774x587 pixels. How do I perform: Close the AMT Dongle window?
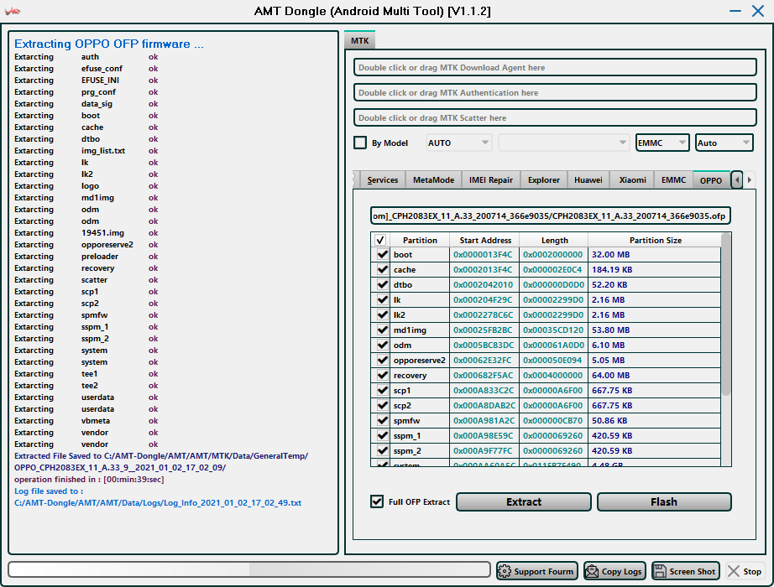[x=758, y=11]
